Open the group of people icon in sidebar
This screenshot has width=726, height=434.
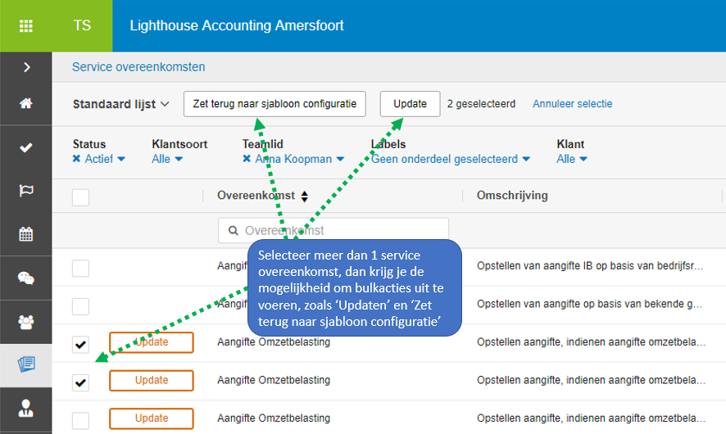click(25, 322)
